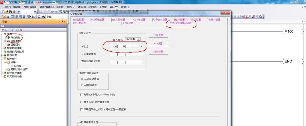Viewport: 306px width, 126px height.
Task: Click the IP address last octet 39 field
Action: point(138,47)
